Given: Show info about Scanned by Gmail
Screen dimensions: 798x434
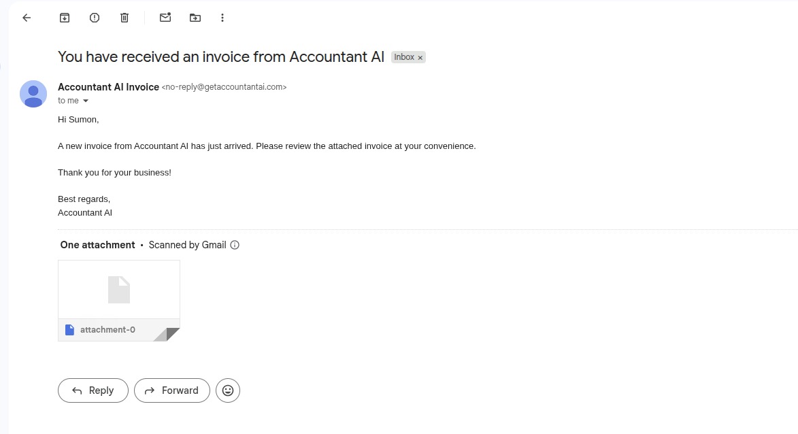Looking at the screenshot, I should [x=235, y=245].
